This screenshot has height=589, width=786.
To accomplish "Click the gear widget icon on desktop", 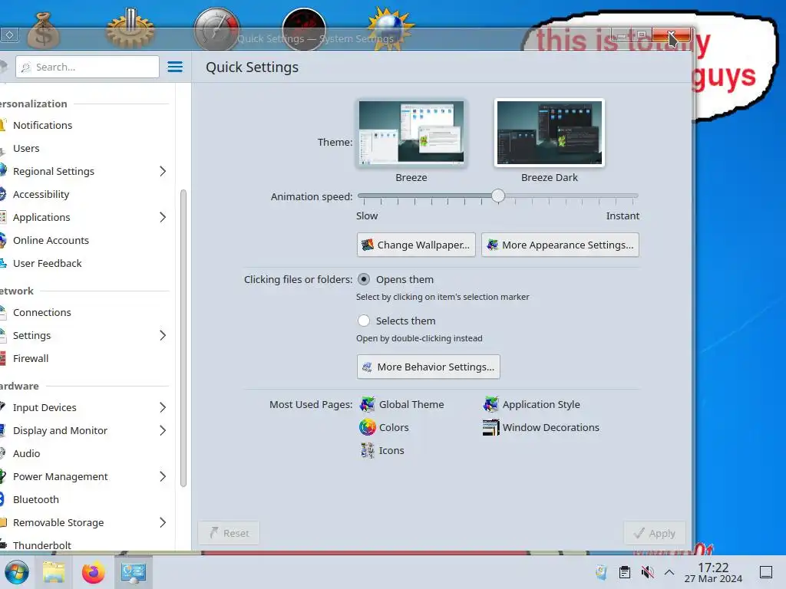I will tap(130, 28).
